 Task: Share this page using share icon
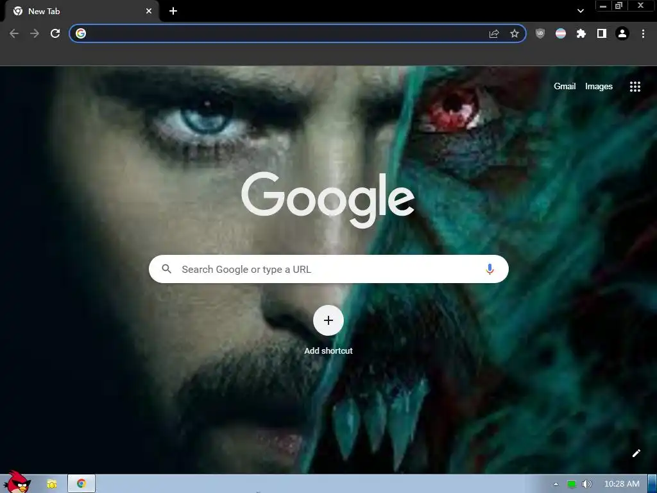coord(494,33)
